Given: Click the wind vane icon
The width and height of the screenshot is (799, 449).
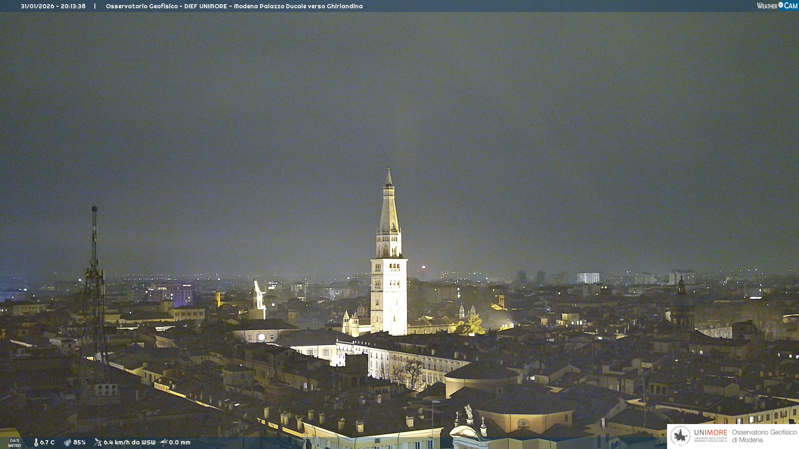Looking at the screenshot, I should click(x=98, y=442).
